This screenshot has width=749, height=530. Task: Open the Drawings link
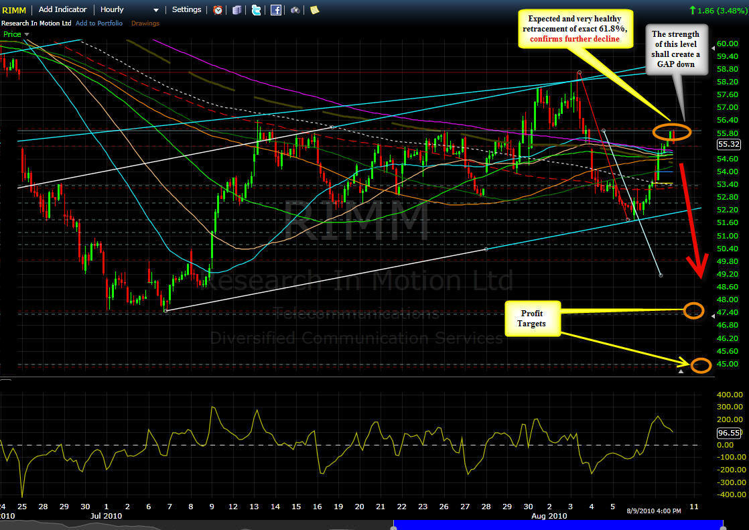(x=145, y=23)
